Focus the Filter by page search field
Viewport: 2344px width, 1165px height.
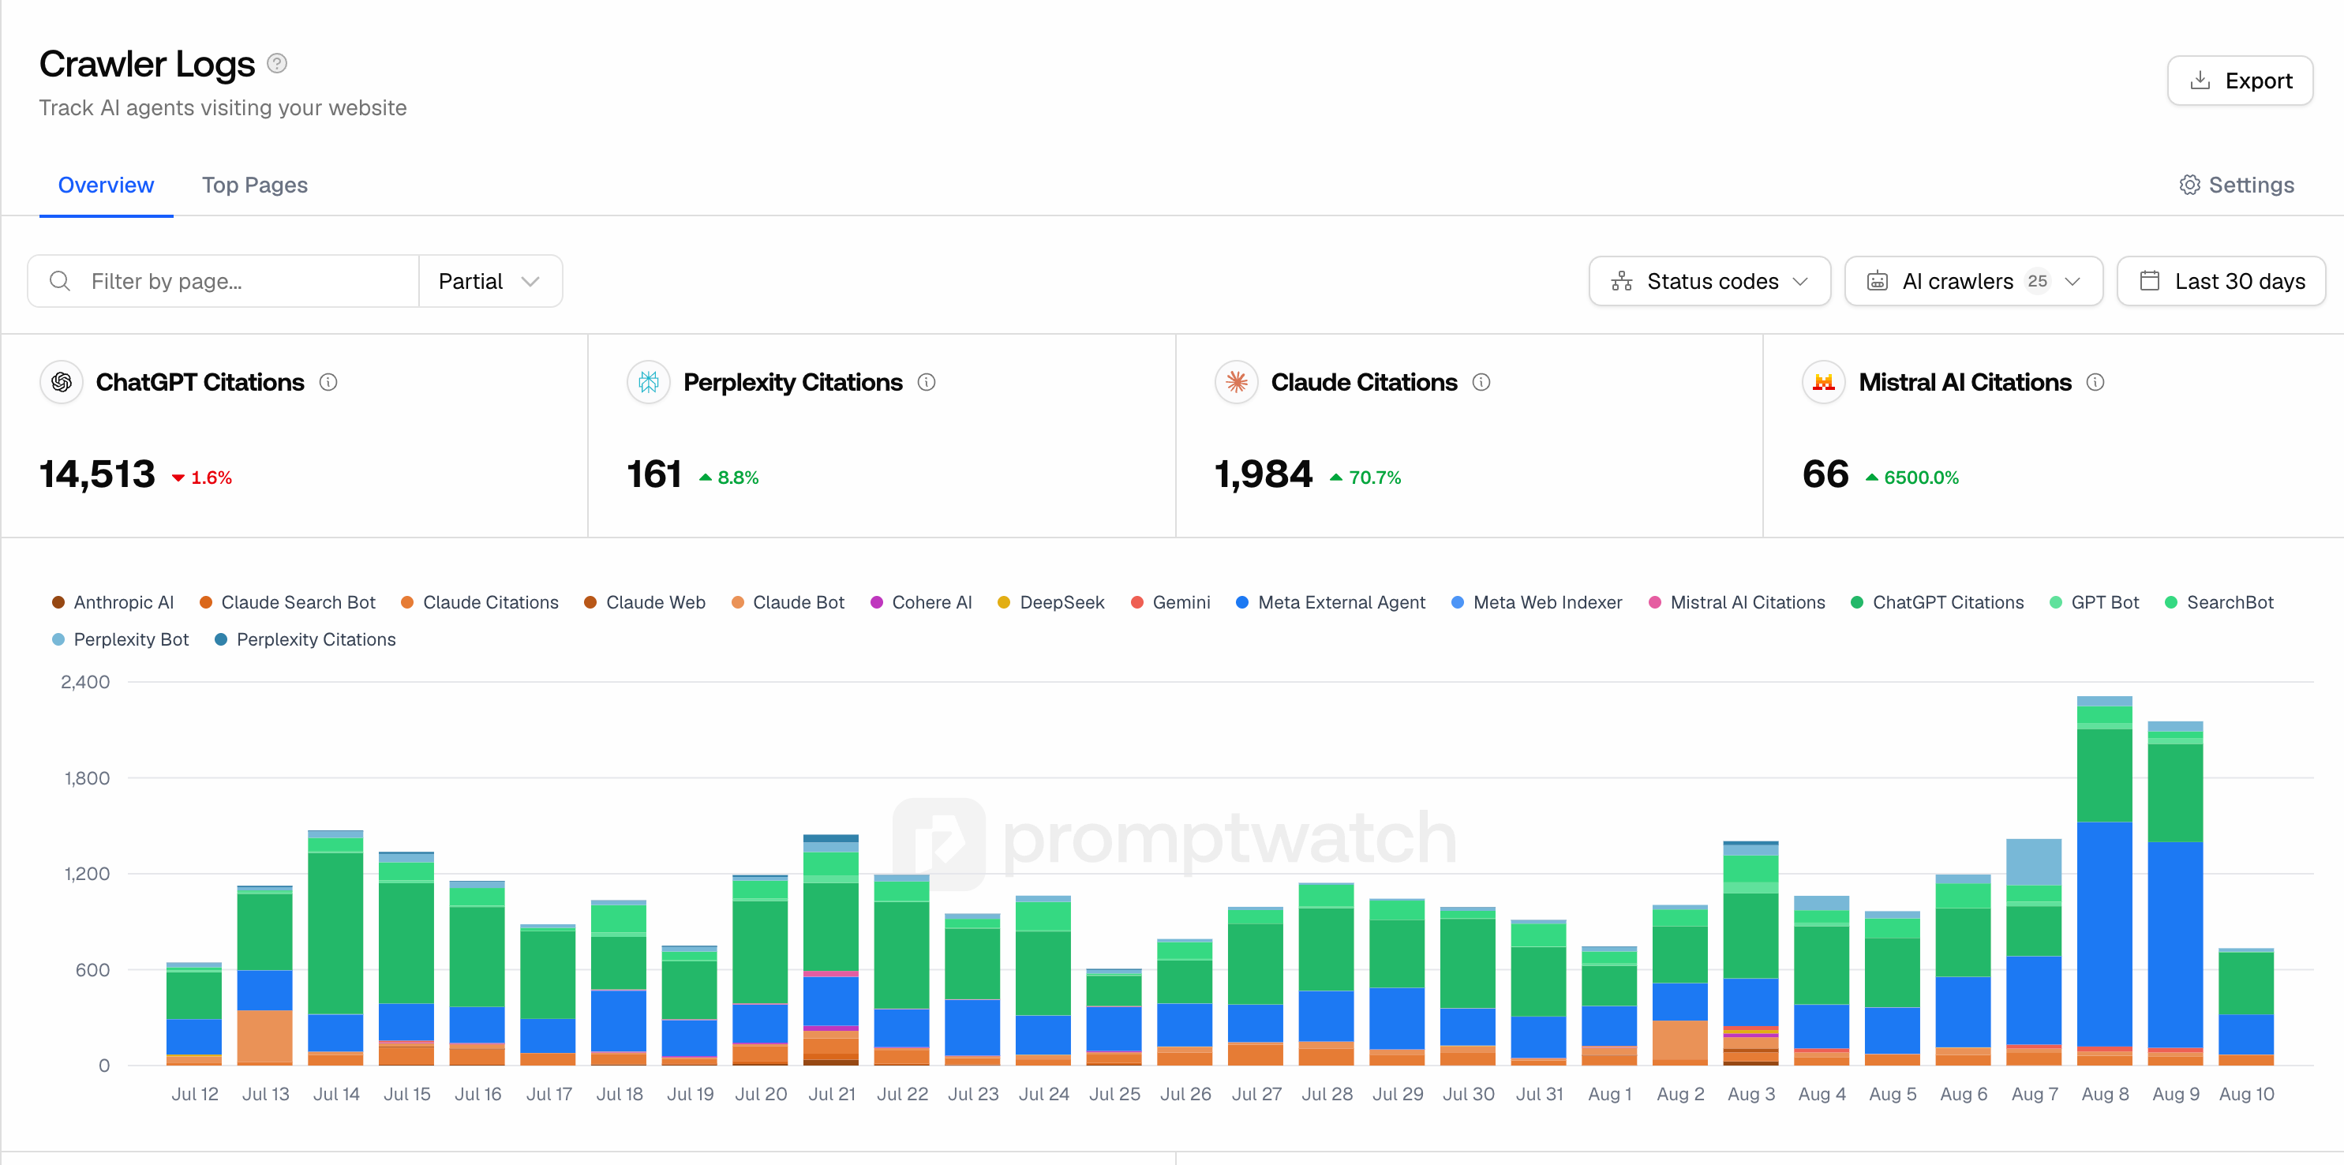[223, 281]
